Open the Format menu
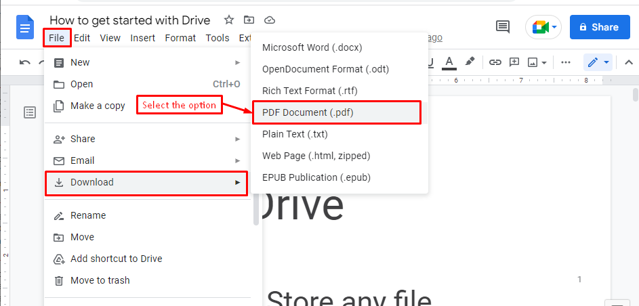The height and width of the screenshot is (306, 639). point(180,38)
